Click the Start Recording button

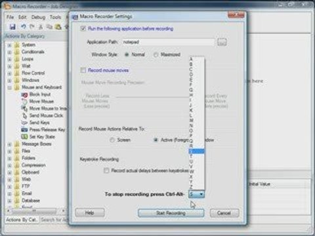(171, 213)
